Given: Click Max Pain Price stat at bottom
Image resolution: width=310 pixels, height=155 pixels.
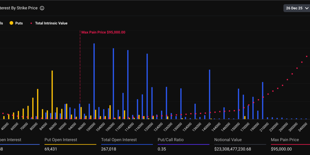Looking at the screenshot, I should pos(285,144).
